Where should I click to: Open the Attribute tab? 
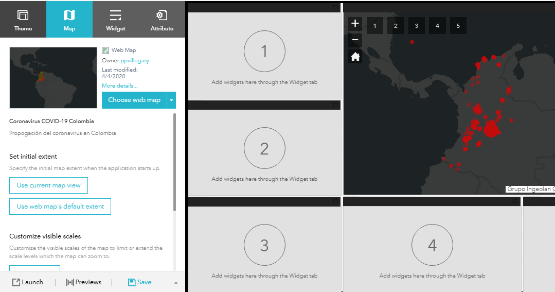tap(162, 19)
